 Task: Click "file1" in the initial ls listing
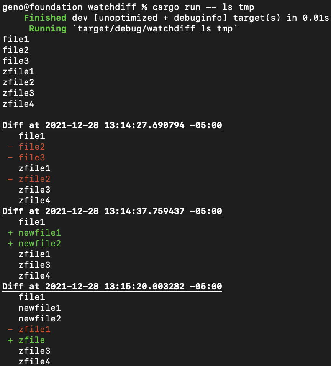[x=16, y=39]
